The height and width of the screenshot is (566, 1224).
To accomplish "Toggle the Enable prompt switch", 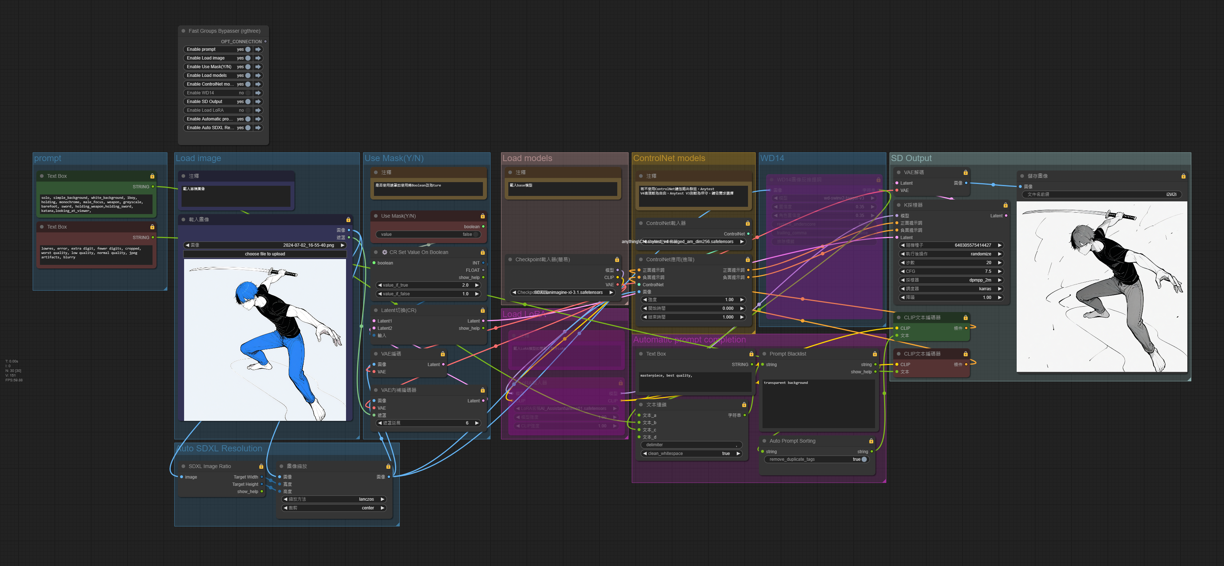I will [x=248, y=49].
